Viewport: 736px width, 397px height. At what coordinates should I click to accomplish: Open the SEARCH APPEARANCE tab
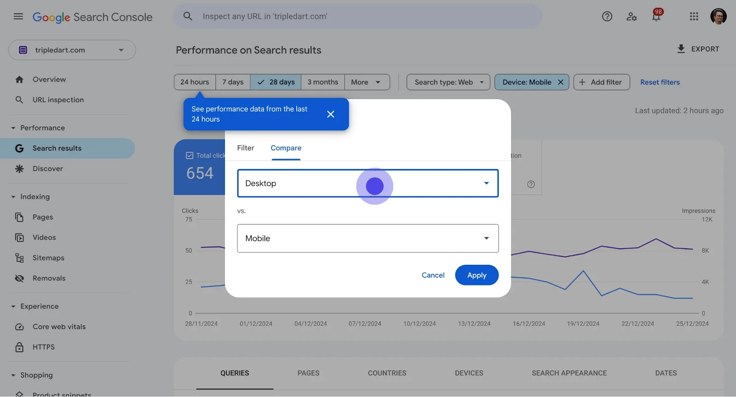click(569, 373)
